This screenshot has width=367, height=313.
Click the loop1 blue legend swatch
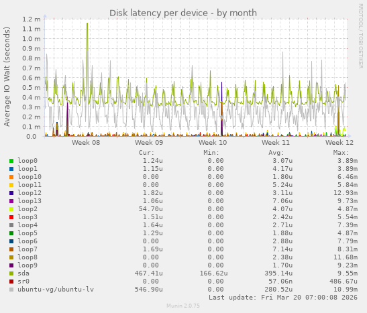coord(11,169)
